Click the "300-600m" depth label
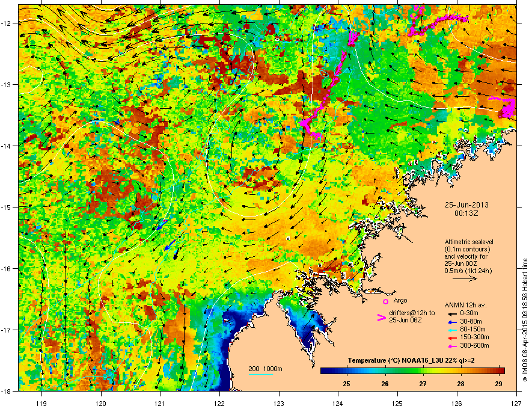529x409 pixels. pos(475,346)
